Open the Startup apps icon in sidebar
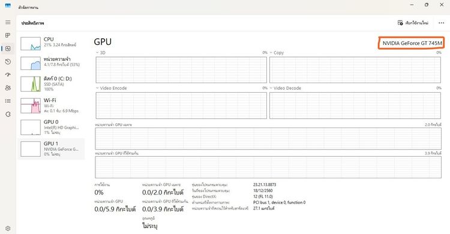 [x=8, y=75]
